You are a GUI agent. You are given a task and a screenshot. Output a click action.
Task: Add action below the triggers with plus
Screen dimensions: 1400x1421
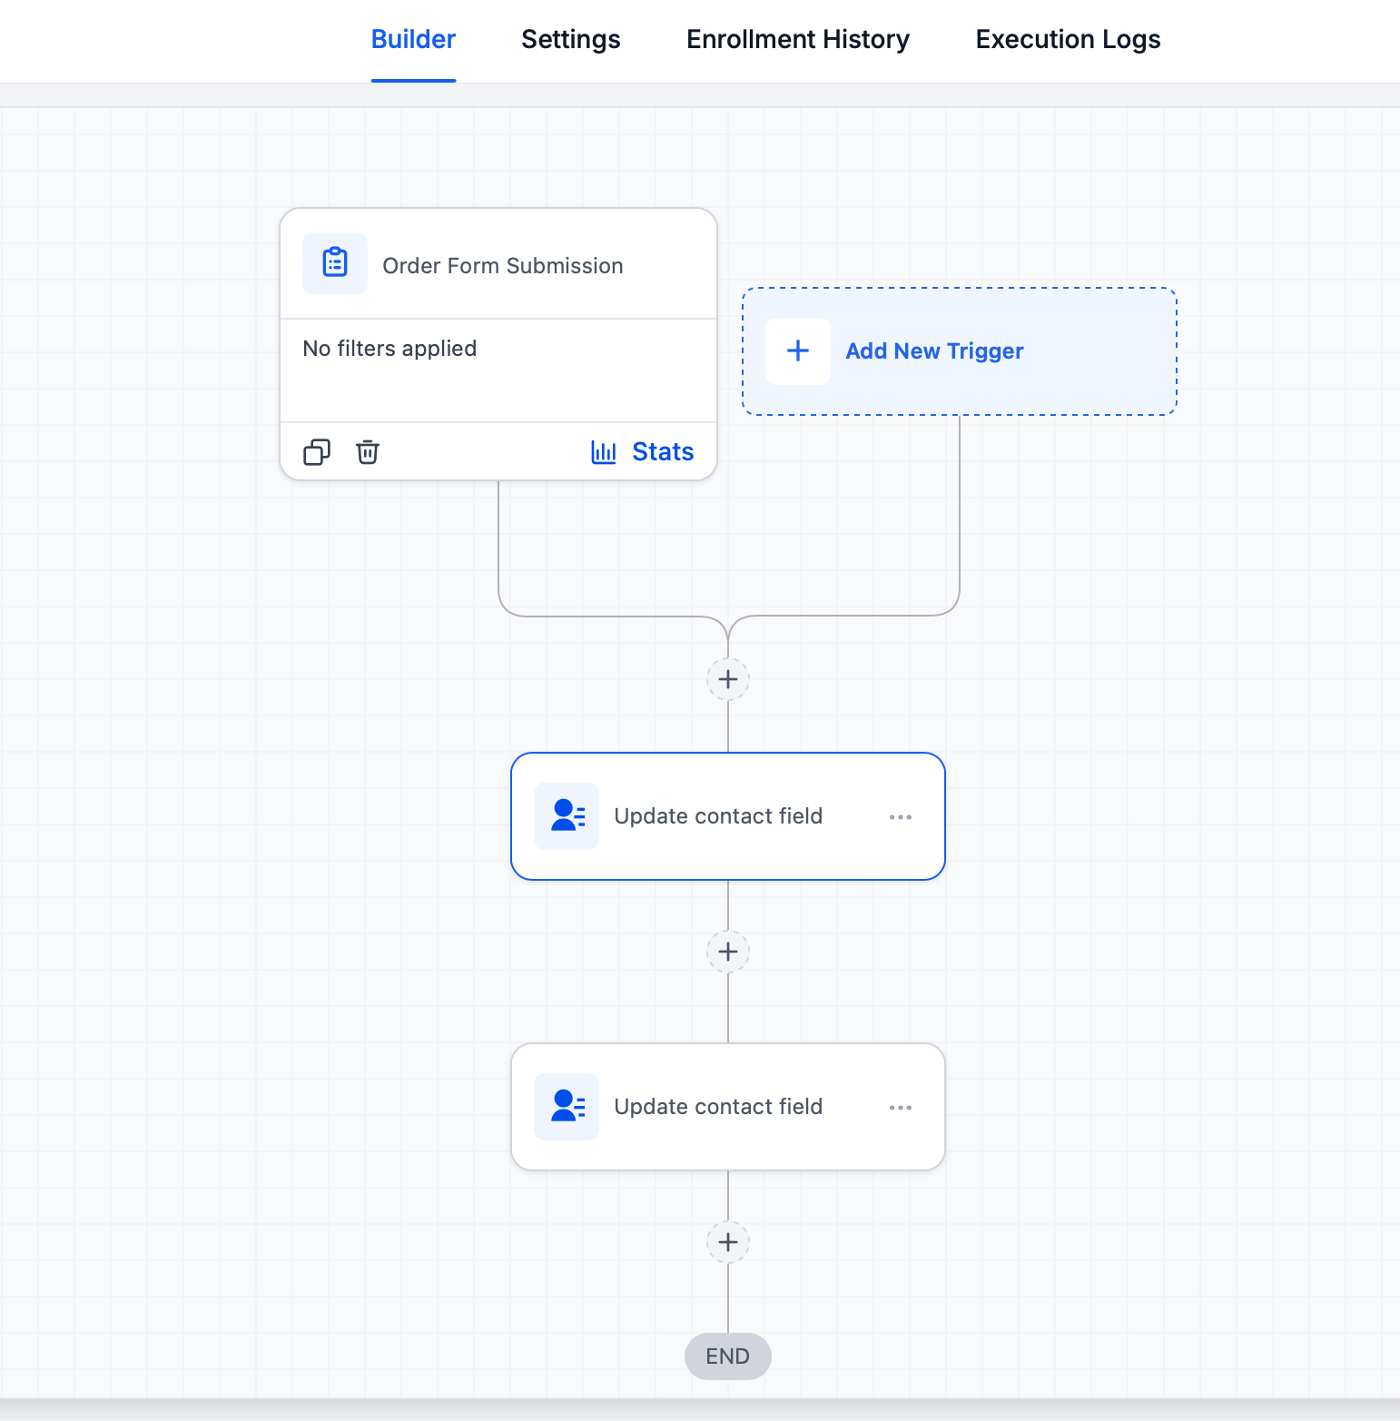[x=728, y=679]
